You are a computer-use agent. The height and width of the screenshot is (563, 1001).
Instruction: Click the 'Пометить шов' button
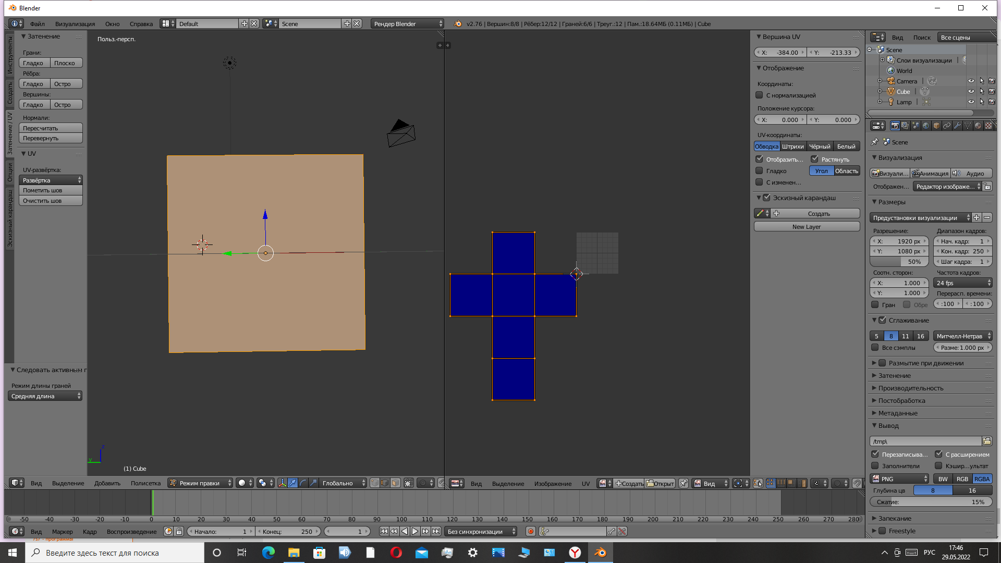tap(51, 190)
